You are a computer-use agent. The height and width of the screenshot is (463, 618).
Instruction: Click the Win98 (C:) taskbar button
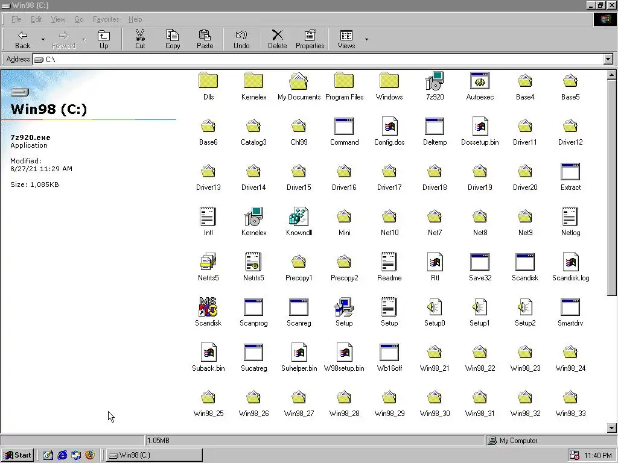[154, 455]
